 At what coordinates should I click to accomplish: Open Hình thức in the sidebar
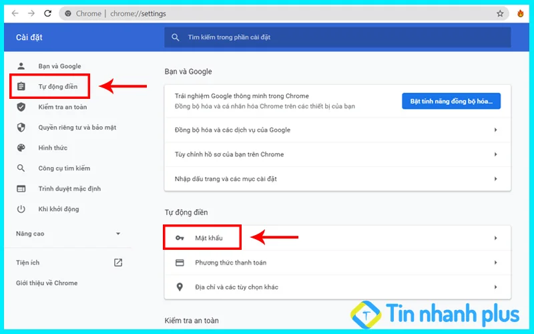[53, 148]
